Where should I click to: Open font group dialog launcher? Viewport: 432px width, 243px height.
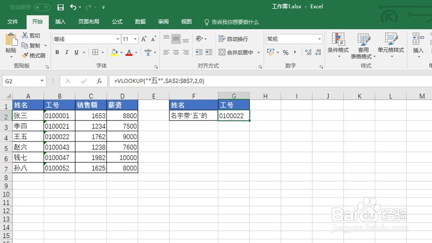[x=156, y=67]
